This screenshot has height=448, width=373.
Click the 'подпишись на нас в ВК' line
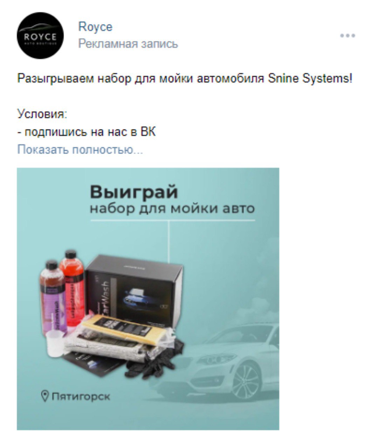(x=87, y=132)
